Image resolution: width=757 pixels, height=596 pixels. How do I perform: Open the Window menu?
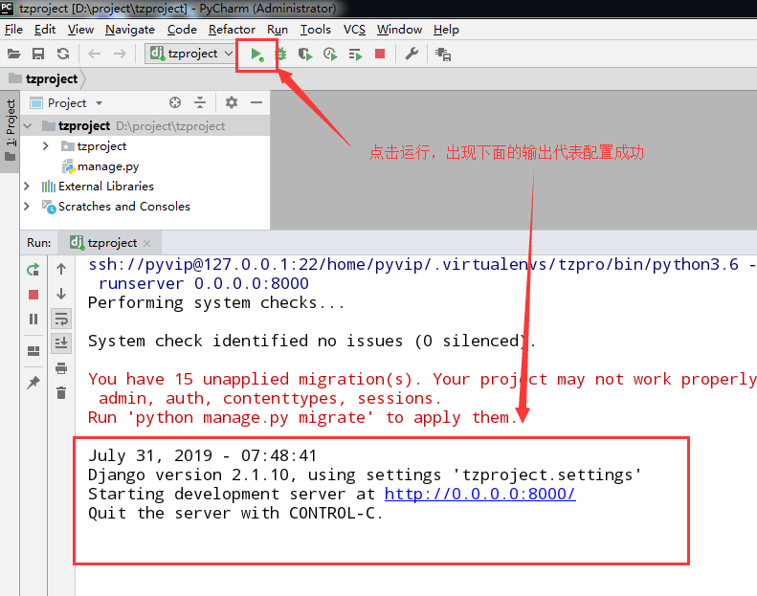(399, 30)
